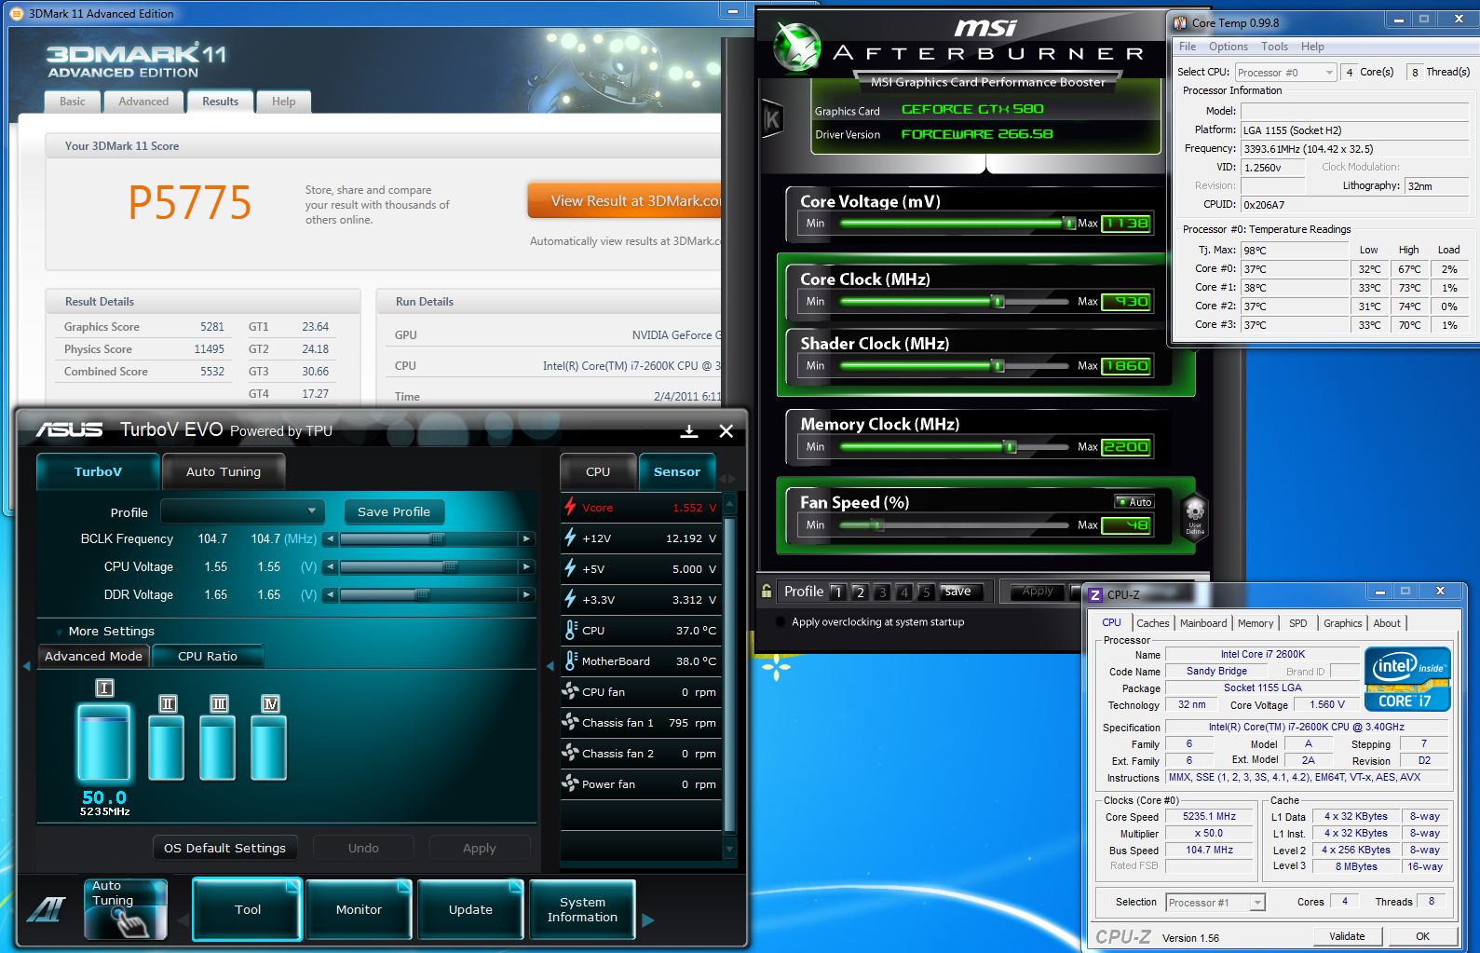
Task: Click the sensor panel left collapse arrow
Action: (549, 665)
